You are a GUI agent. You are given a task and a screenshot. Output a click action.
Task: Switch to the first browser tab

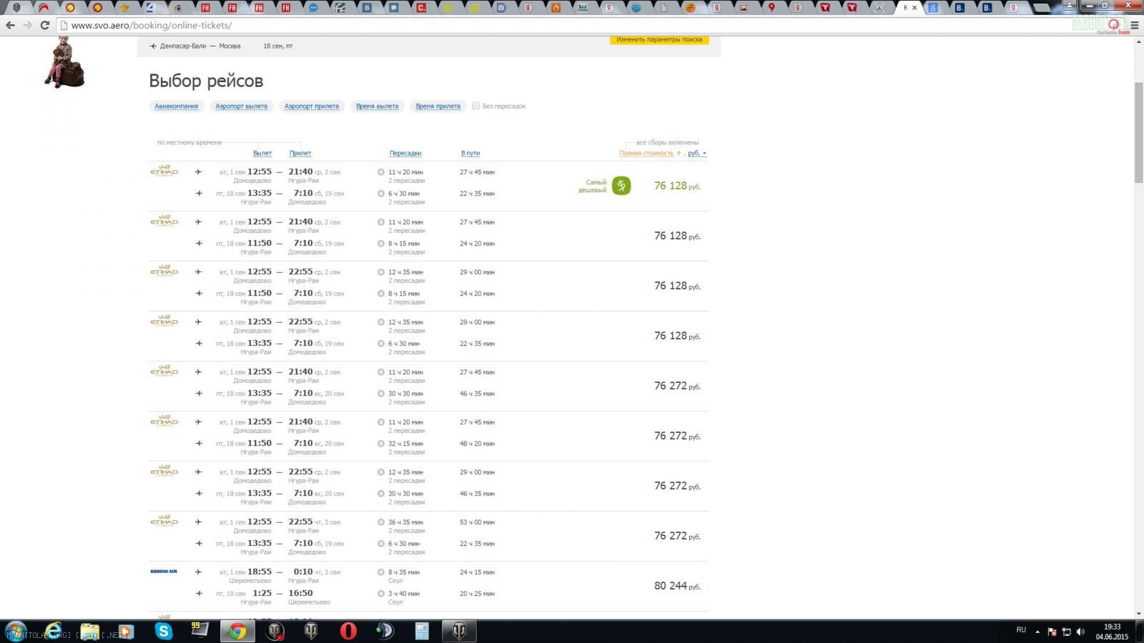(16, 8)
